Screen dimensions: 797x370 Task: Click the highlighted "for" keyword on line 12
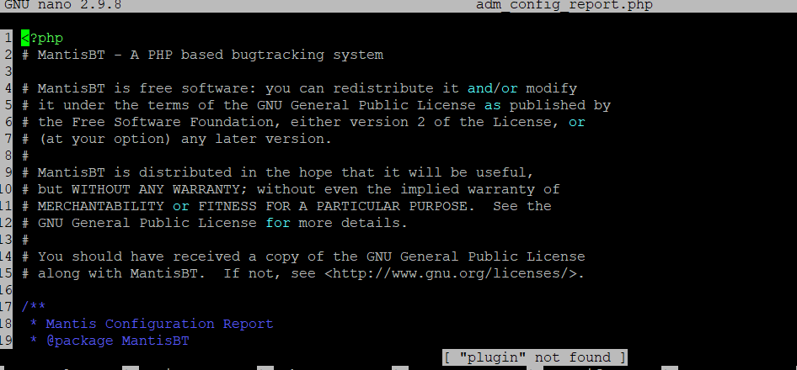click(277, 223)
